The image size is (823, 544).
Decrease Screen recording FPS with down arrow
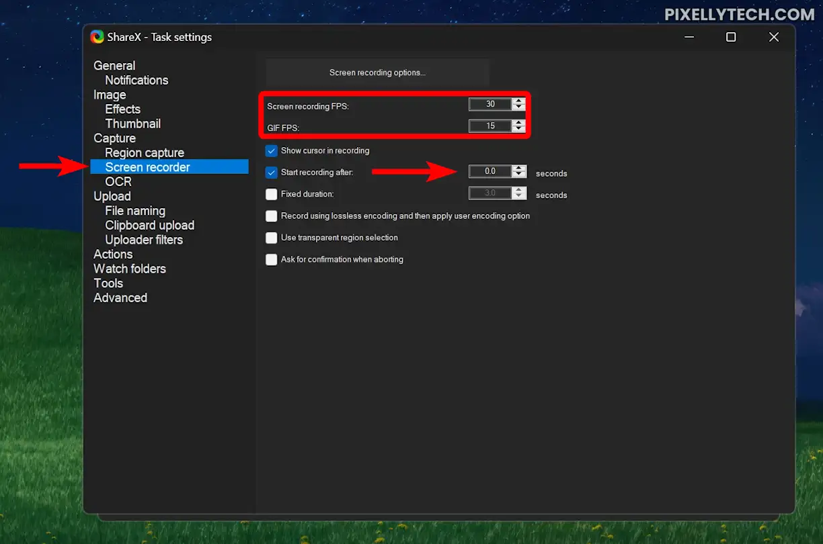point(518,107)
